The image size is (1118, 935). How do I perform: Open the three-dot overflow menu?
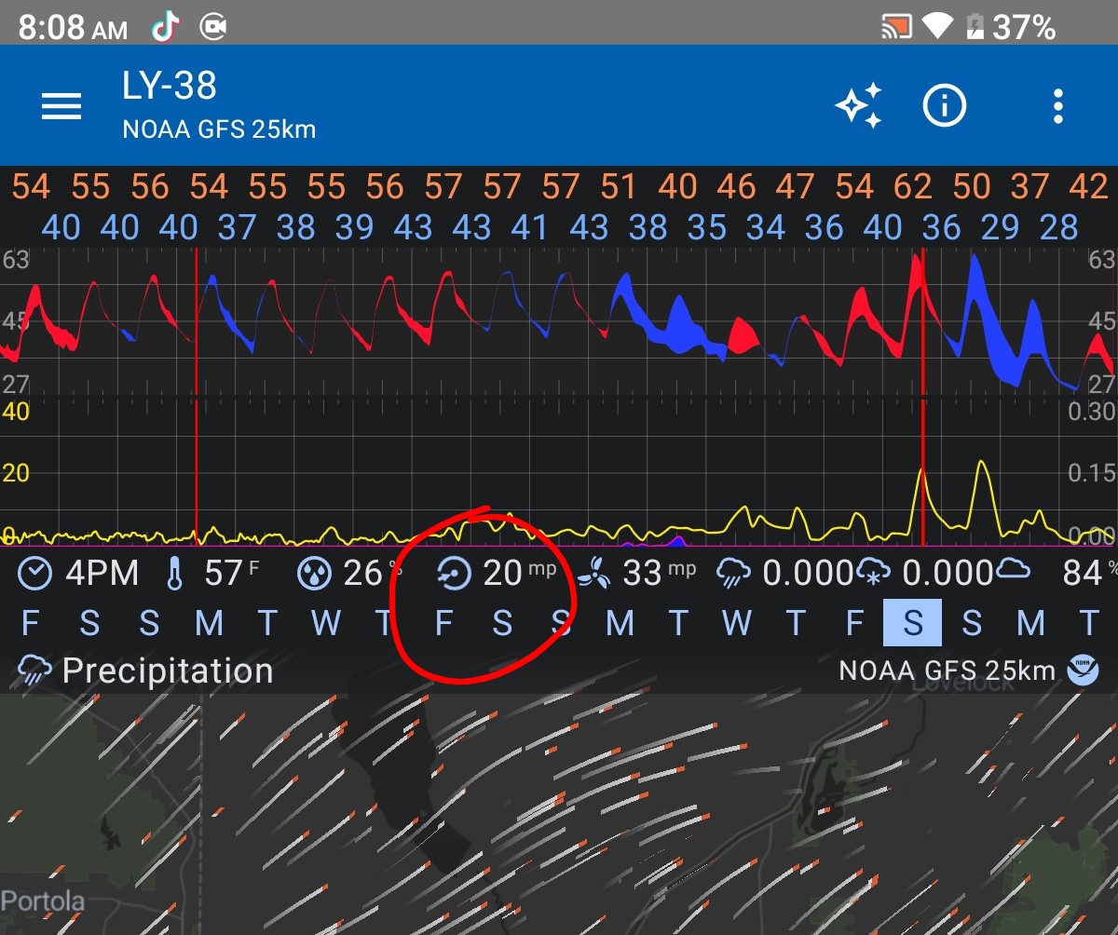click(x=1057, y=107)
